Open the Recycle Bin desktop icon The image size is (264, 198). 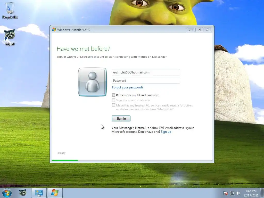(x=10, y=10)
